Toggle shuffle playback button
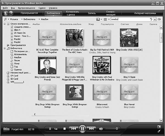Screen dimensions: 165x136 click(x=50, y=129)
